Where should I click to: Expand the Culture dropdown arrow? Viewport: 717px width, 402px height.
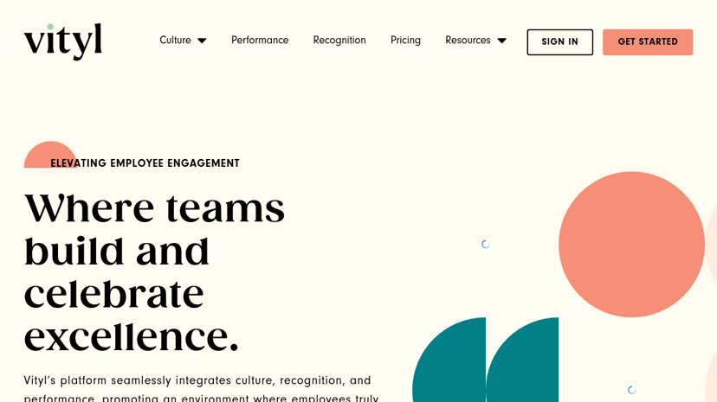coord(202,41)
